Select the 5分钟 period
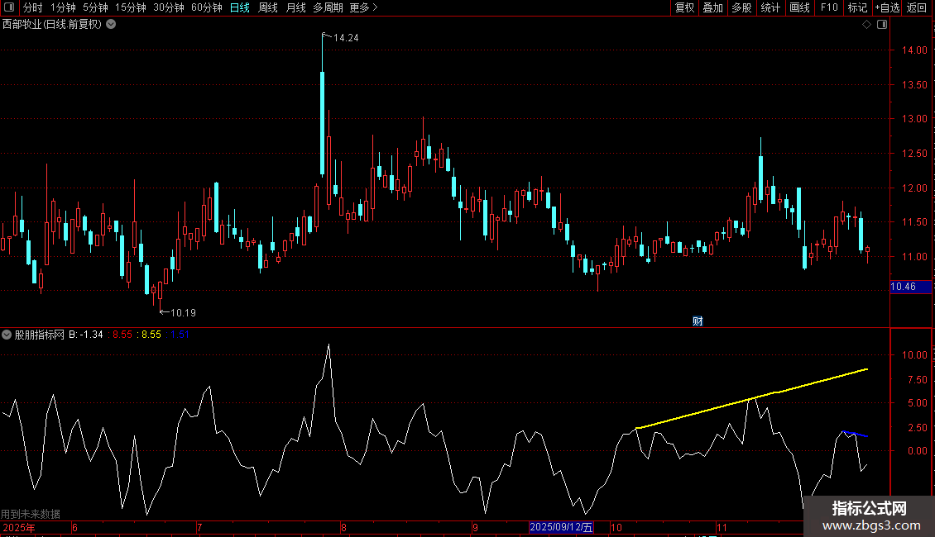Viewport: 935px width, 537px height. [95, 7]
